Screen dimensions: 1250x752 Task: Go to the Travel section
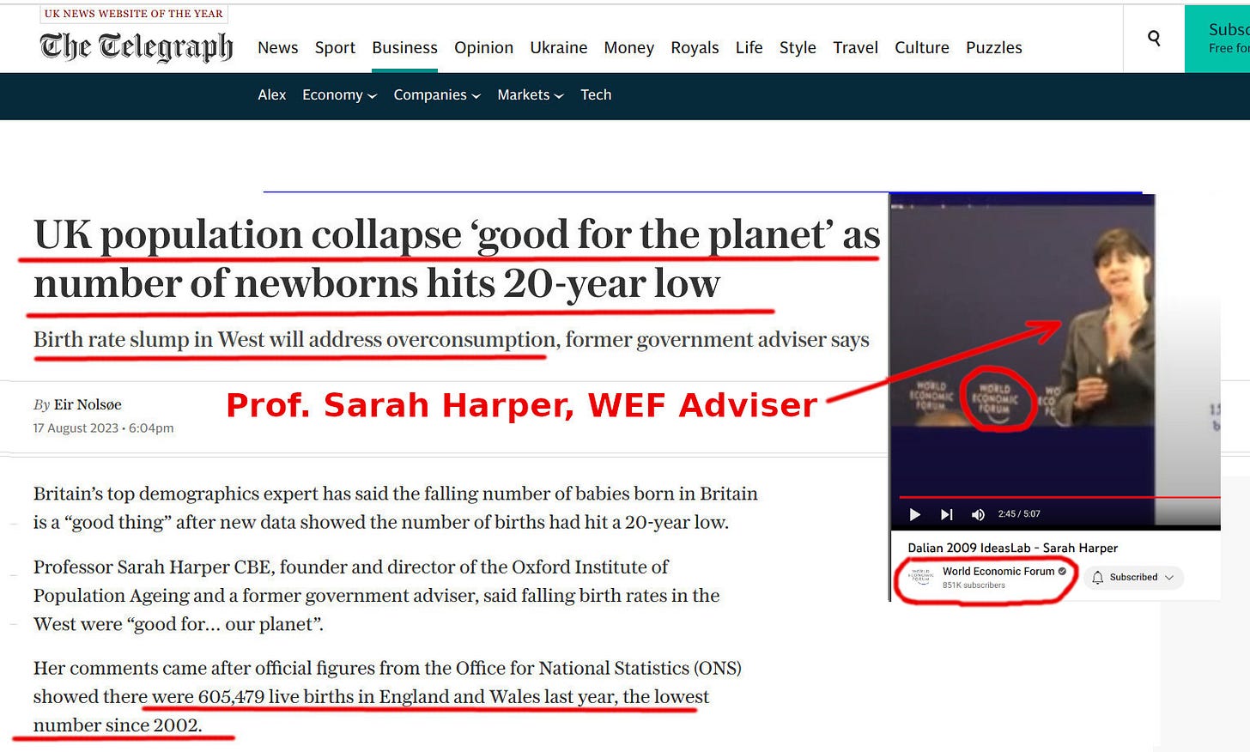coord(855,48)
